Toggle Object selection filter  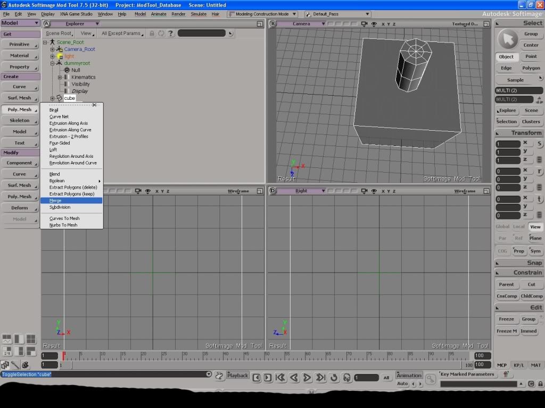(x=506, y=56)
